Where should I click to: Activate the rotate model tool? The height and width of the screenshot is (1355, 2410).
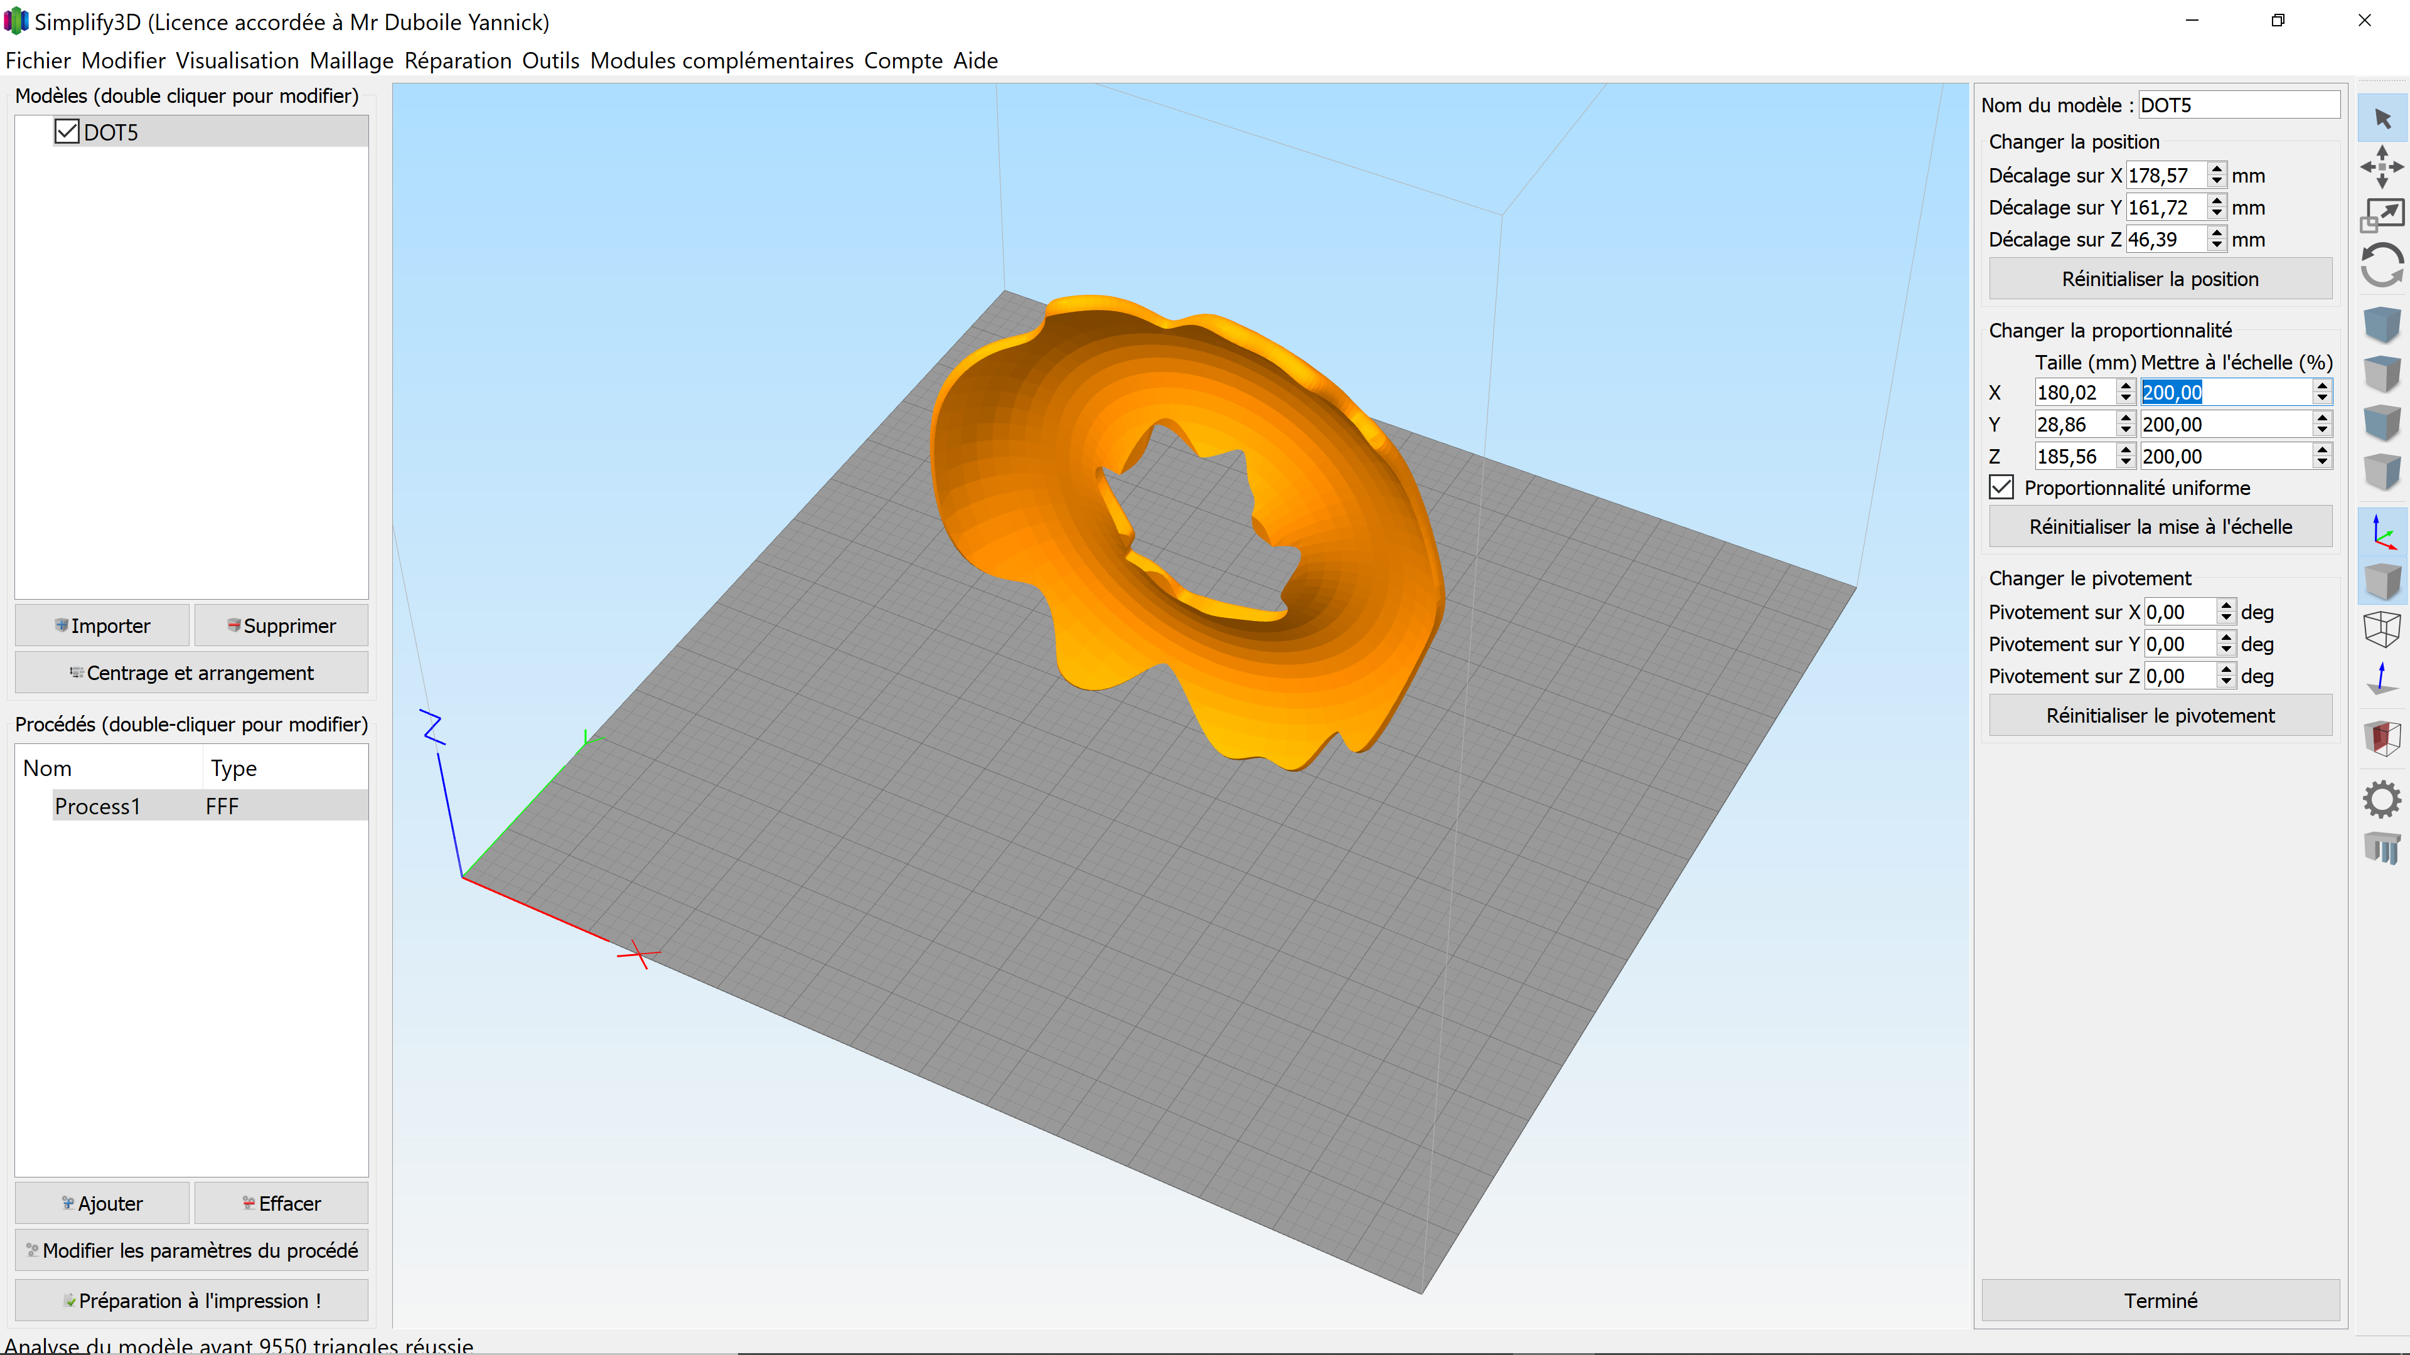(x=2382, y=265)
